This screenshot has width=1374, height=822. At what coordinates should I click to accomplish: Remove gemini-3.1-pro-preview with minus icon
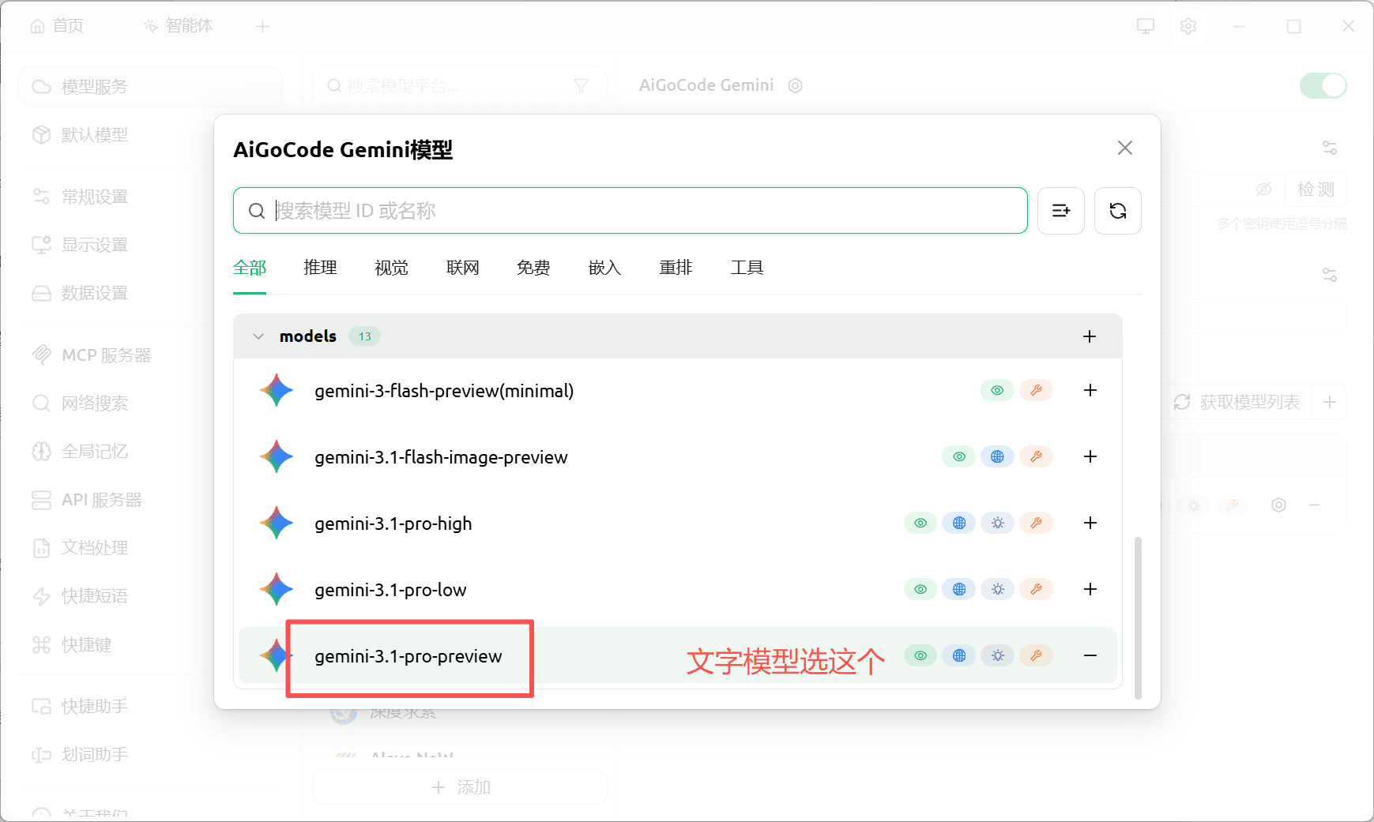(x=1090, y=655)
